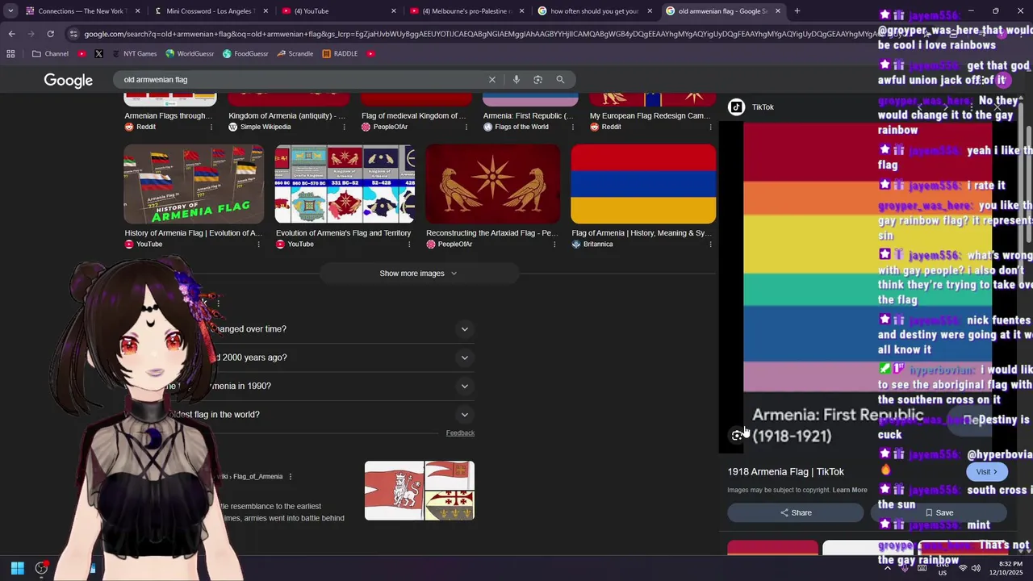The height and width of the screenshot is (581, 1033).
Task: Open Google Lens image search icon
Action: coord(537,80)
